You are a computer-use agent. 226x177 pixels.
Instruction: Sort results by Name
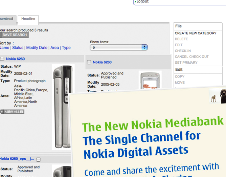4,48
